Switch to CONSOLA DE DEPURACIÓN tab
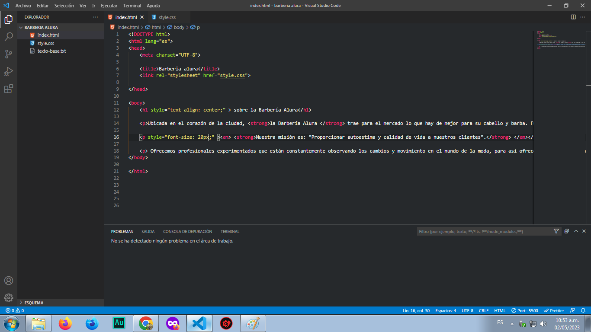 click(187, 232)
